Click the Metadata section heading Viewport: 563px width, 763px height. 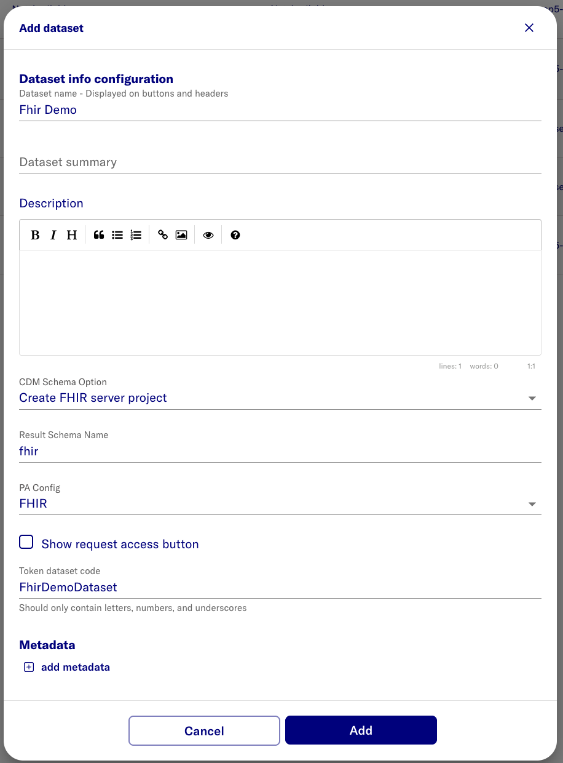pyautogui.click(x=47, y=645)
